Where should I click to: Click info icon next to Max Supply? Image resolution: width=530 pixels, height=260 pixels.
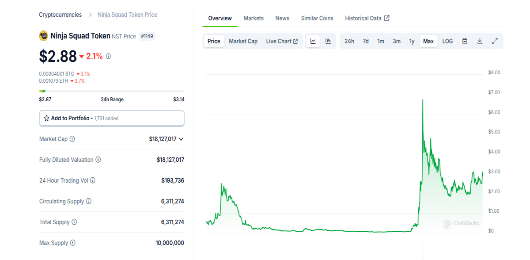coord(73,243)
